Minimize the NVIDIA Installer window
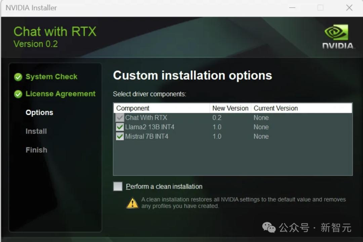Viewport: 363px width, 242px height. (292, 8)
